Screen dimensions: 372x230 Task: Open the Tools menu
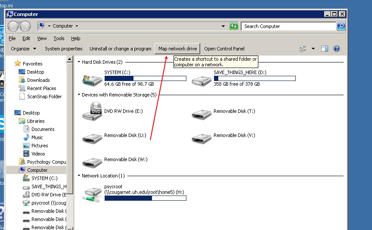point(59,38)
